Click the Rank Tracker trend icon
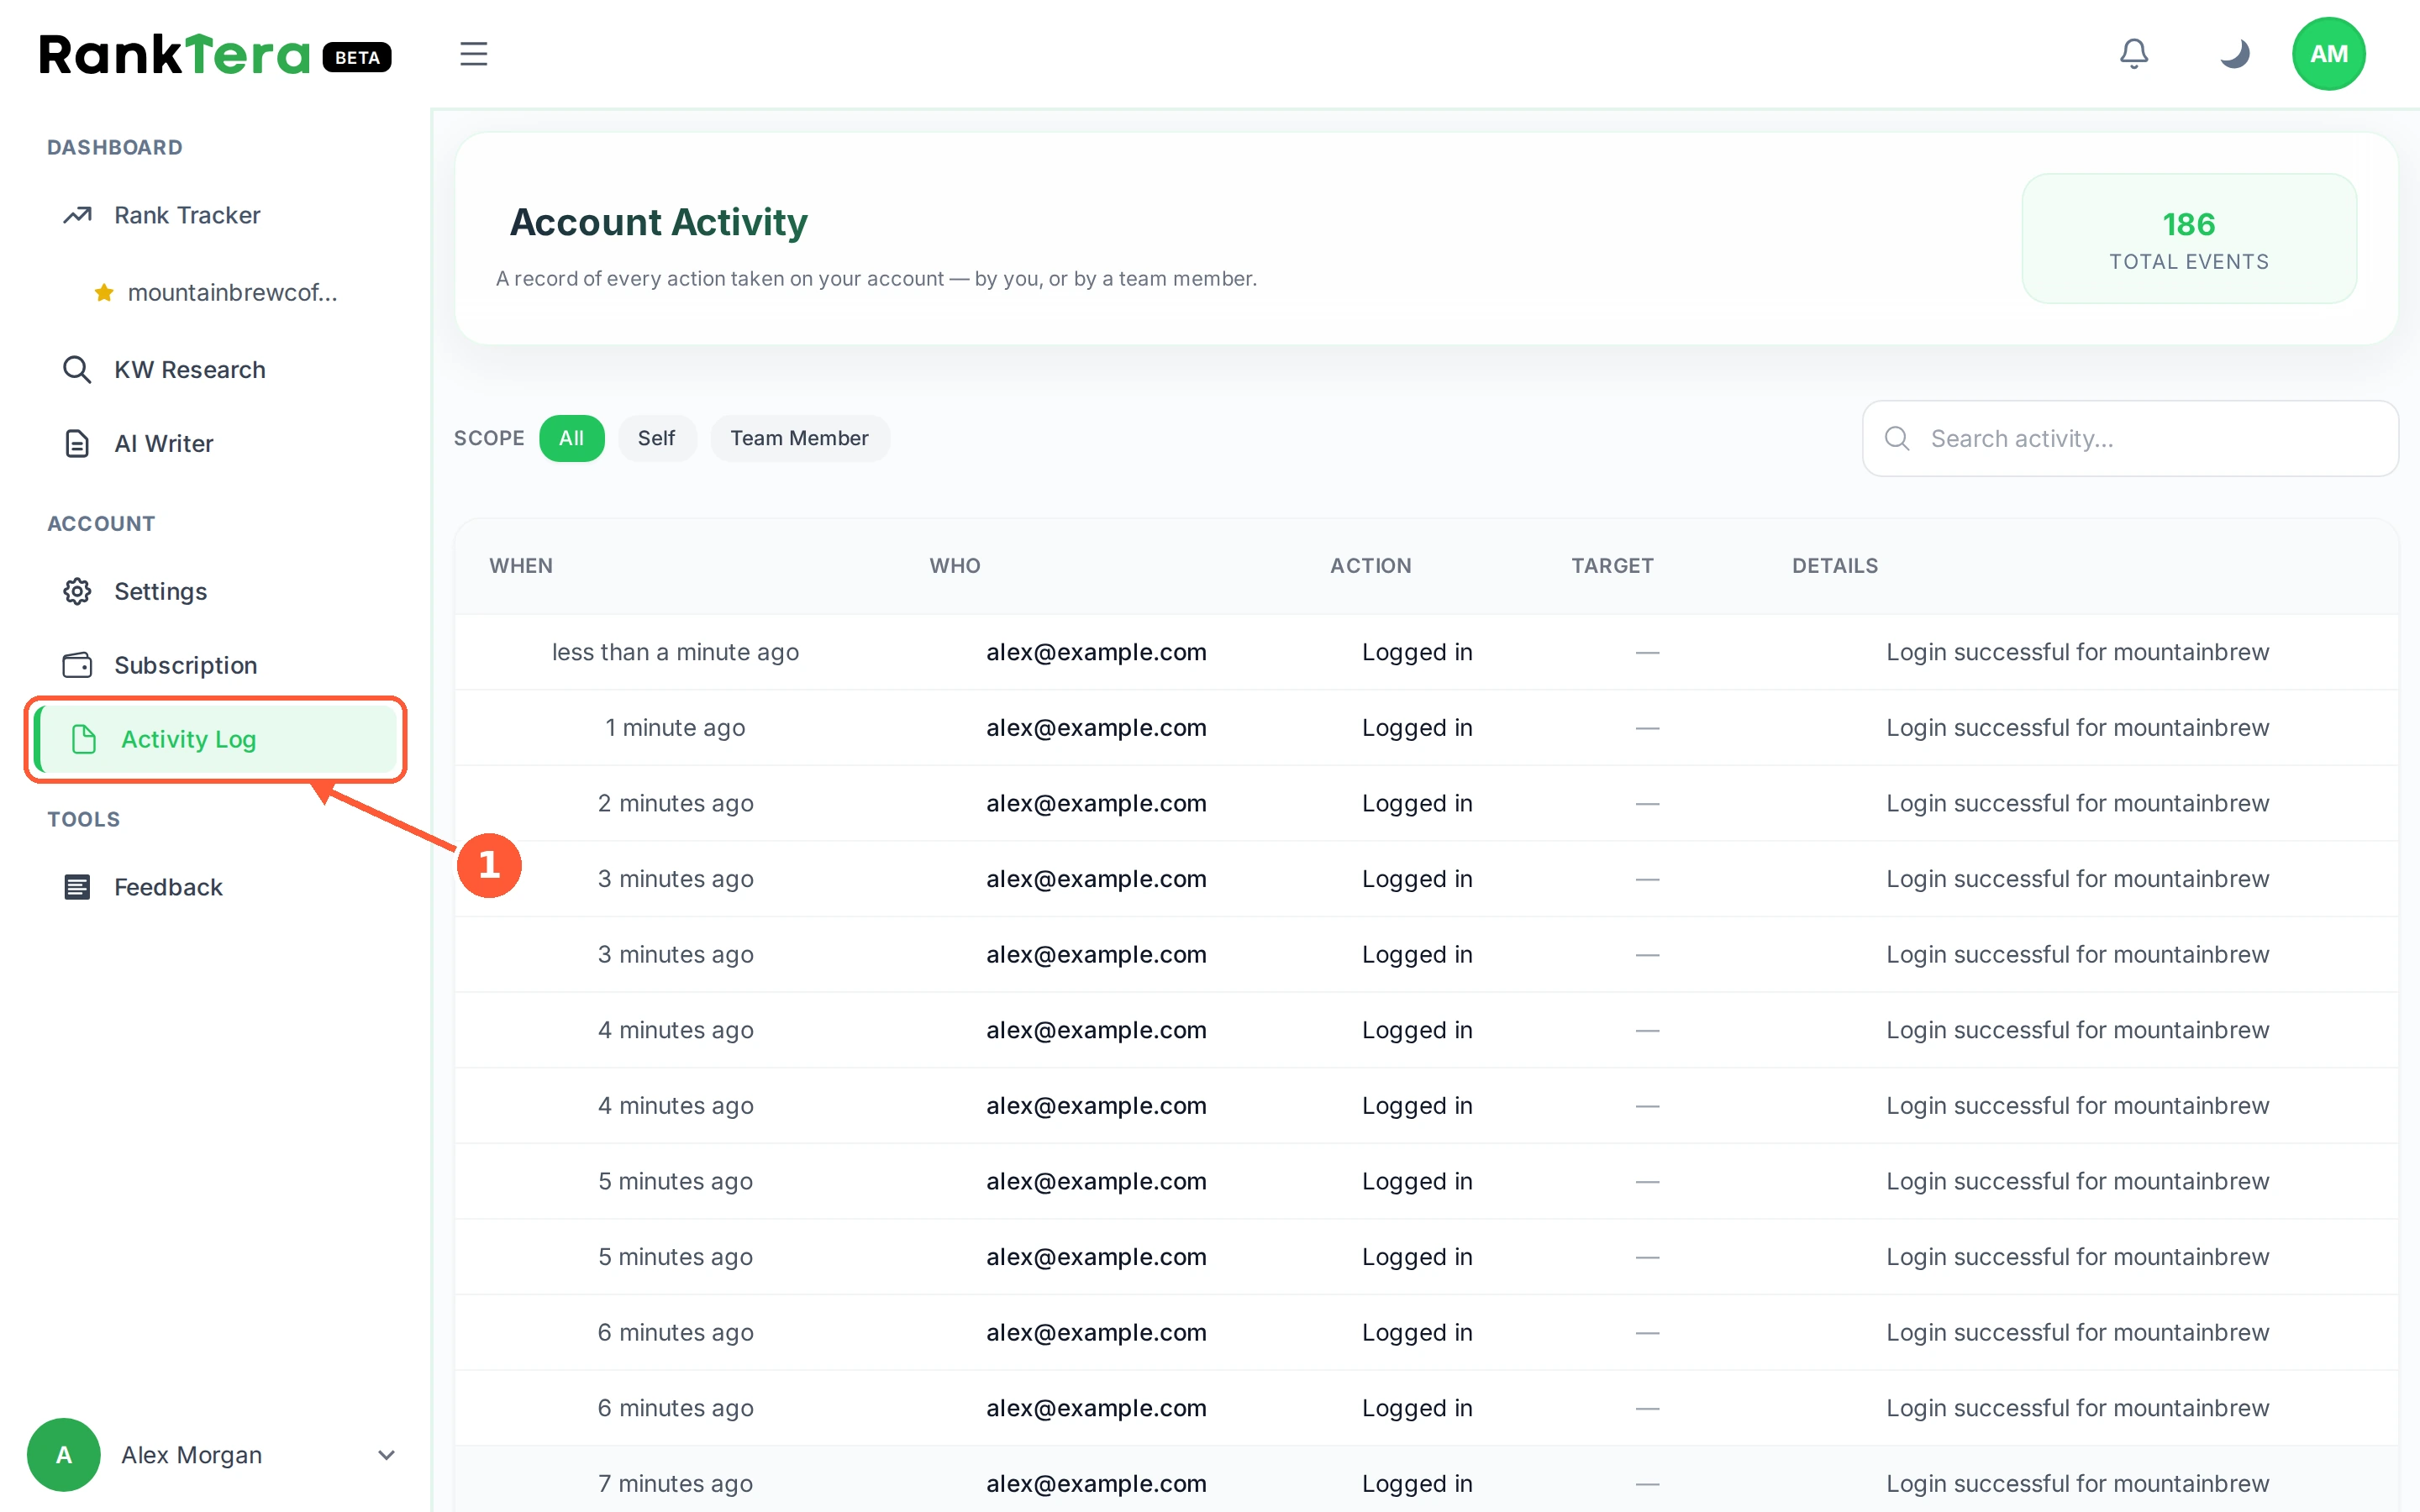Screen dimensions: 2420x1512 (x=77, y=215)
